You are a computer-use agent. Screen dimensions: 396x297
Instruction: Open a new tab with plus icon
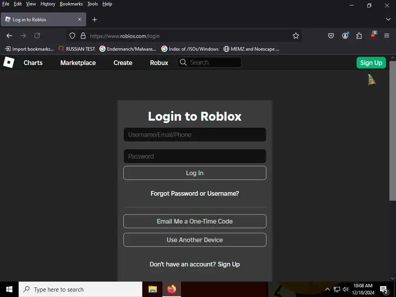click(94, 20)
